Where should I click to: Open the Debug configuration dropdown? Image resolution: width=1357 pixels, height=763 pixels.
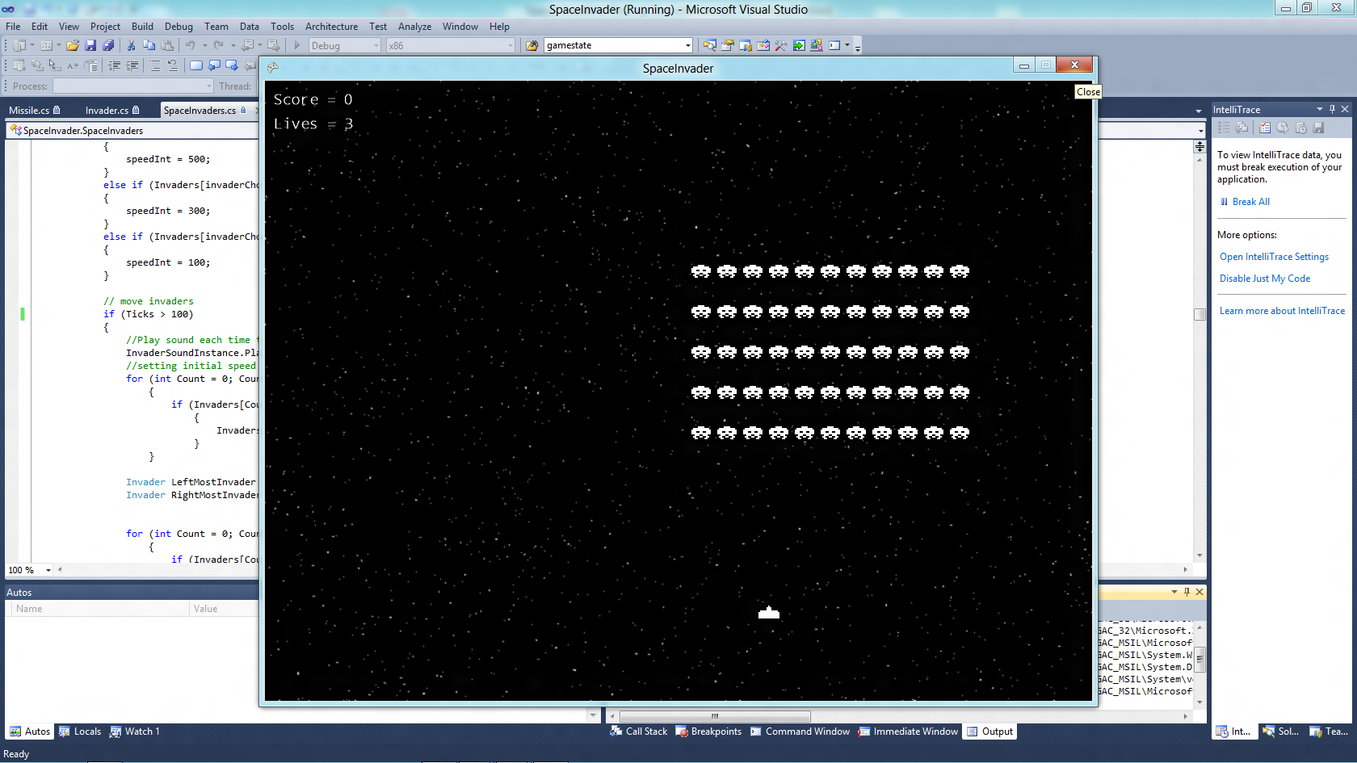[x=376, y=45]
